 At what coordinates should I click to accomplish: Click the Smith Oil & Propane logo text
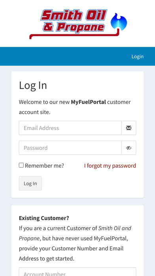coord(74,21)
